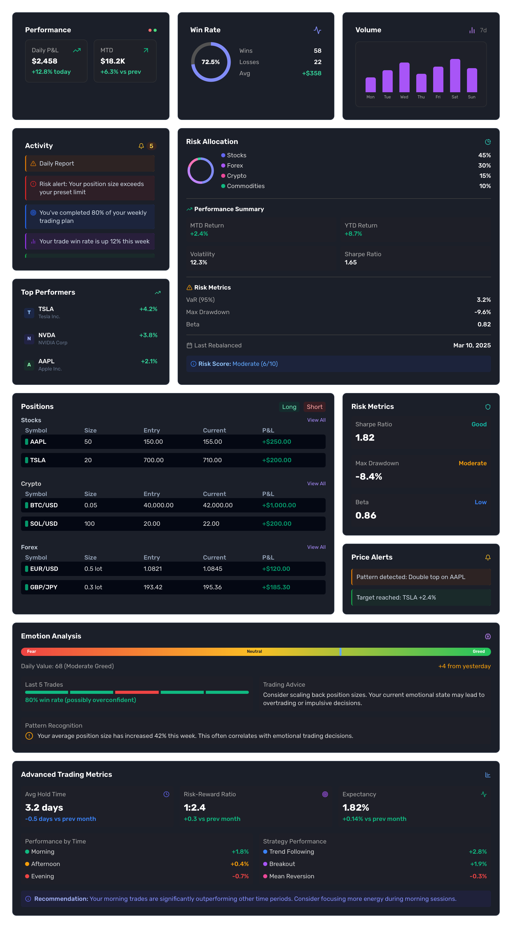Click View All for Stocks positions

click(316, 420)
